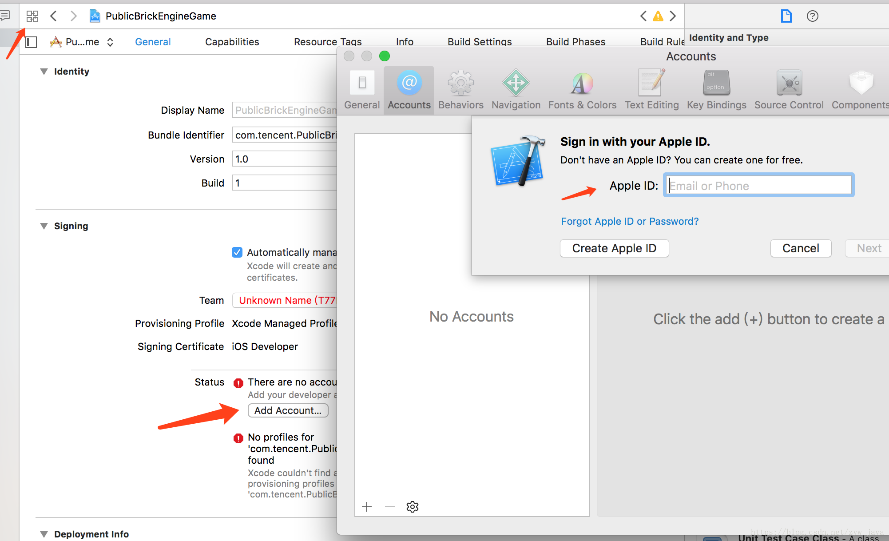Click the Create Apple ID button
The height and width of the screenshot is (541, 889).
coord(614,248)
